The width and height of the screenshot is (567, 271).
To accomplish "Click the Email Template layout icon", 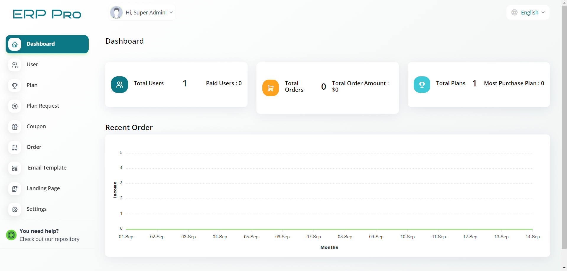I will tap(15, 168).
